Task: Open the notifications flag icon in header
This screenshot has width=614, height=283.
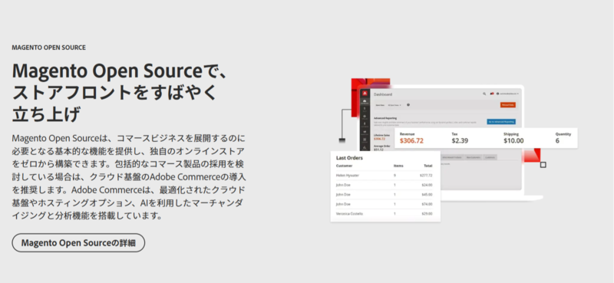Action: (492, 94)
